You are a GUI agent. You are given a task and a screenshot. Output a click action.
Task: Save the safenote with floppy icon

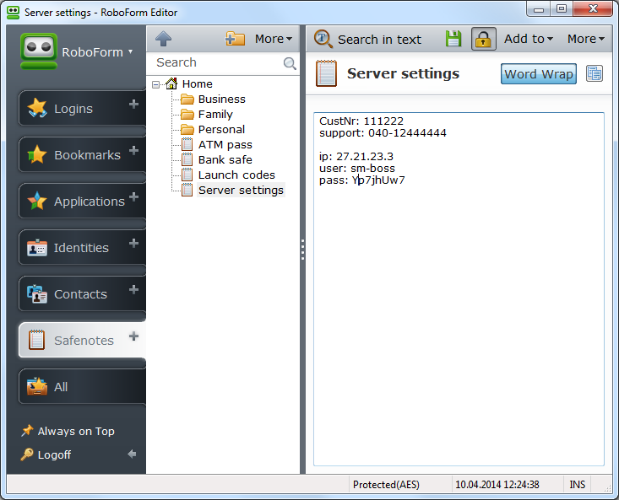[x=453, y=39]
